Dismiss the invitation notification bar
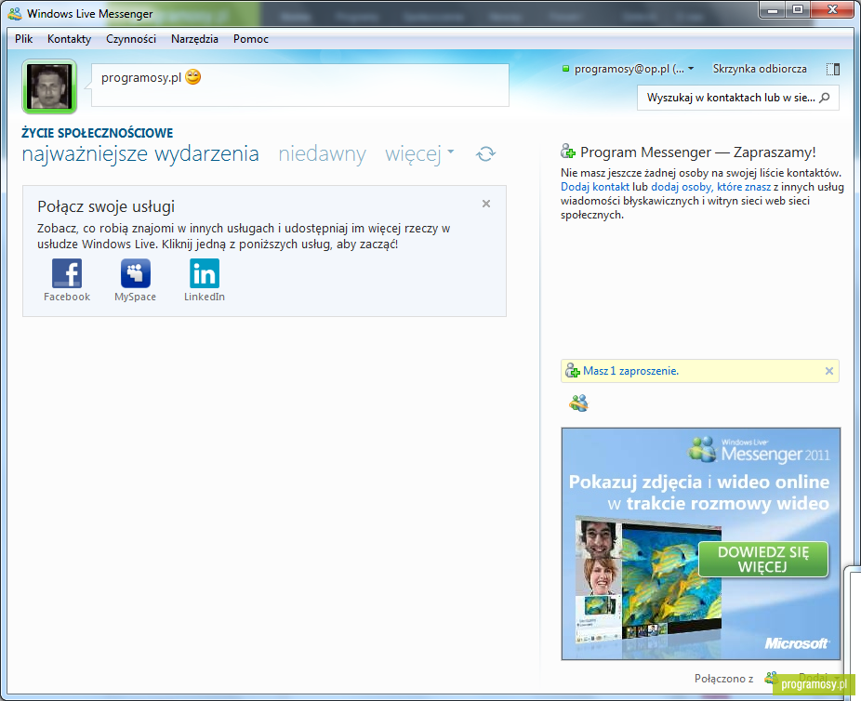Image resolution: width=861 pixels, height=701 pixels. pos(829,371)
